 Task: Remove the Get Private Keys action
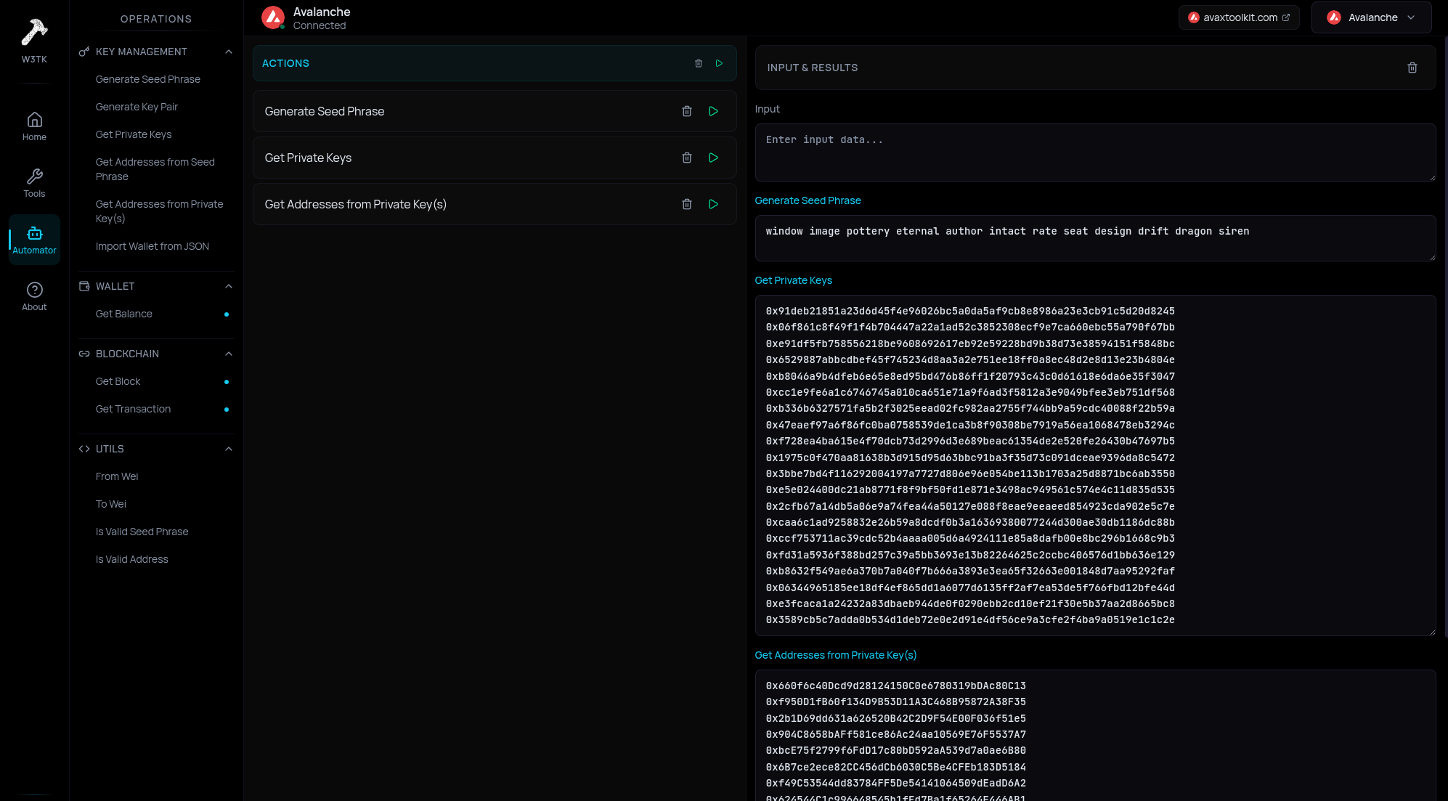point(687,158)
